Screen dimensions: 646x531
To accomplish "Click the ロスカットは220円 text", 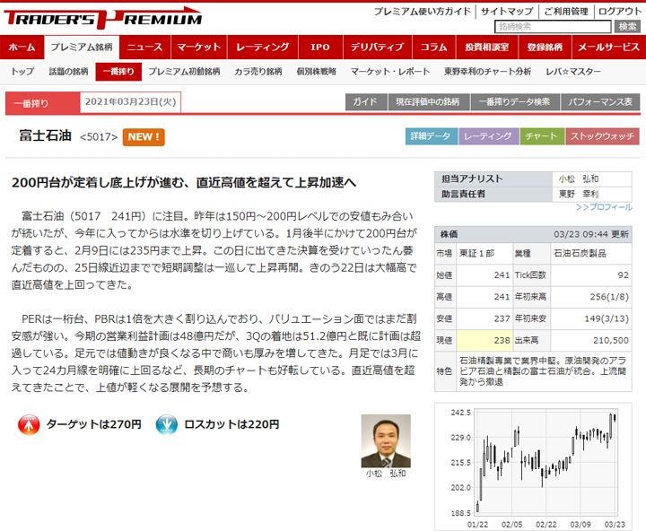I will [x=231, y=425].
